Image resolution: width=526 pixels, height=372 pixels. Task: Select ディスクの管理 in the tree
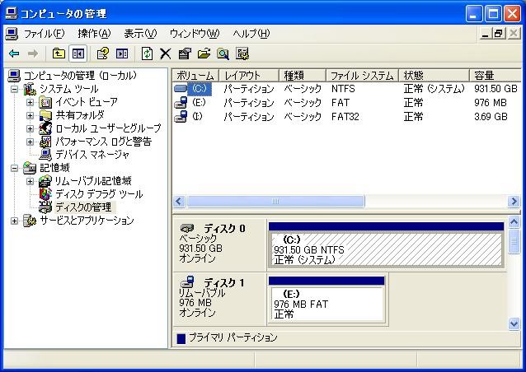pos(83,207)
